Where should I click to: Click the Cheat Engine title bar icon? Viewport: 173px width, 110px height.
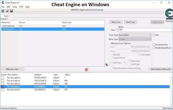pos(3,2)
